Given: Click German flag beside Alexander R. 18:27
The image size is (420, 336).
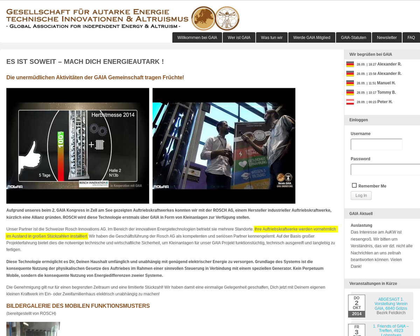Looking at the screenshot, I should [350, 64].
